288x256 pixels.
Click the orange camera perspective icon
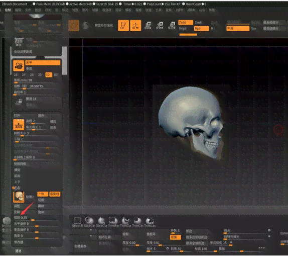[19, 65]
